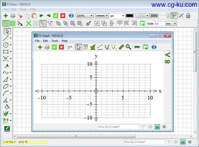Image resolution: width=199 pixels, height=147 pixels.
Task: Click the Copy icon in FX Draw toolbar
Action: pos(27,16)
